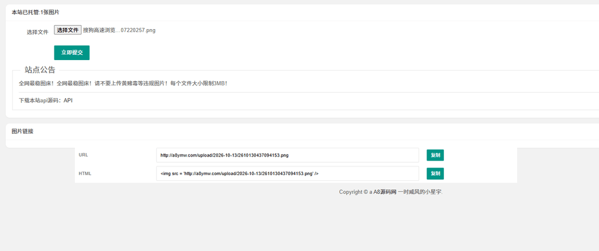Viewport: 599px width, 251px height.
Task: Submit the upload with 立即提交
Action: (72, 53)
